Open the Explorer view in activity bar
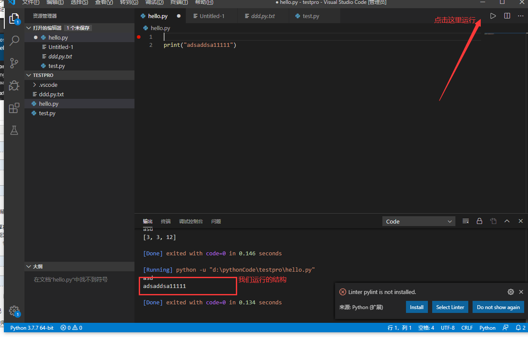The width and height of the screenshot is (528, 337). point(14,18)
